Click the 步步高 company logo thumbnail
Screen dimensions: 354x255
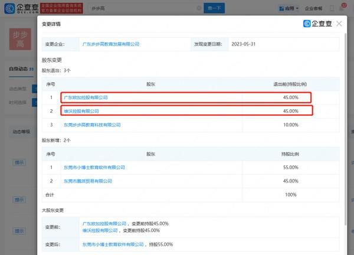pos(20,38)
